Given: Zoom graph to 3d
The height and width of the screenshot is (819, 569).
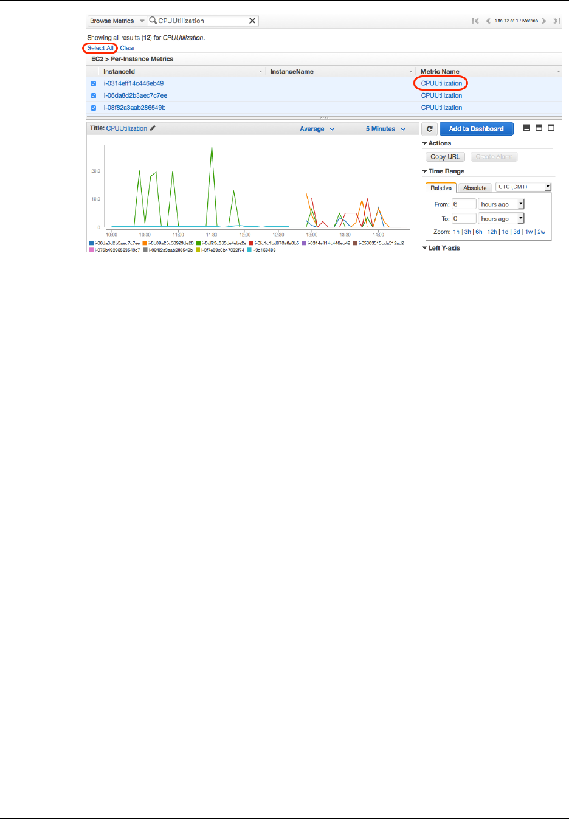Looking at the screenshot, I should pyautogui.click(x=517, y=232).
